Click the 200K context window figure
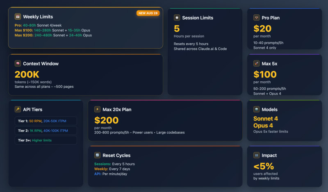The image size is (328, 192). tap(27, 74)
